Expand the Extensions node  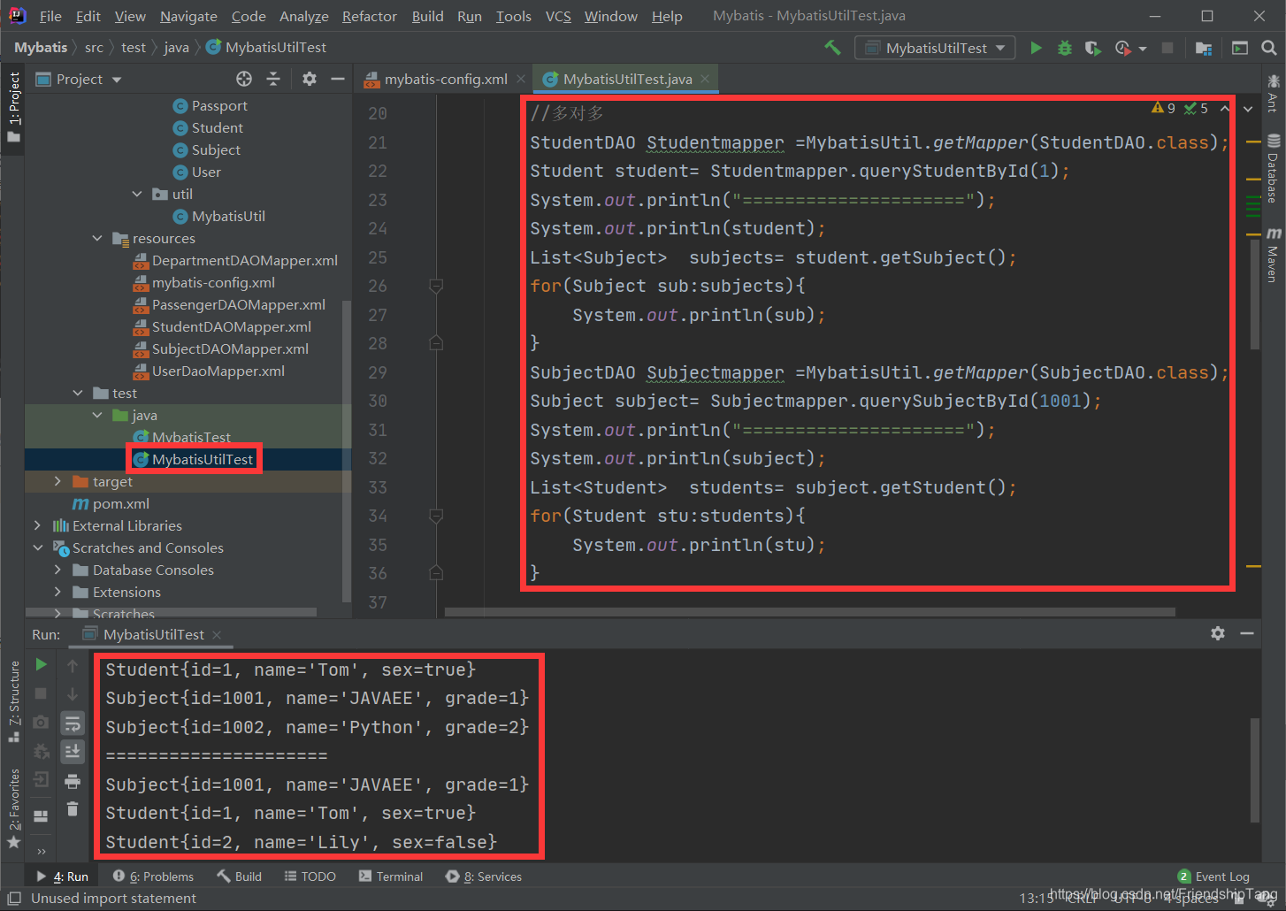[57, 592]
